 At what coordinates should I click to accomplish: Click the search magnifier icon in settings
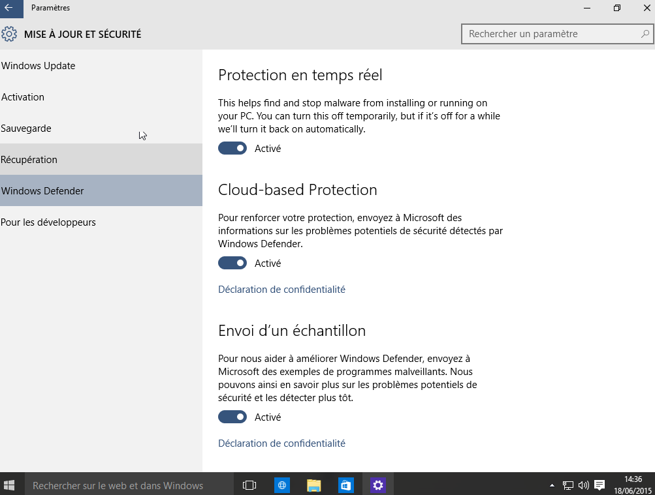coord(645,34)
